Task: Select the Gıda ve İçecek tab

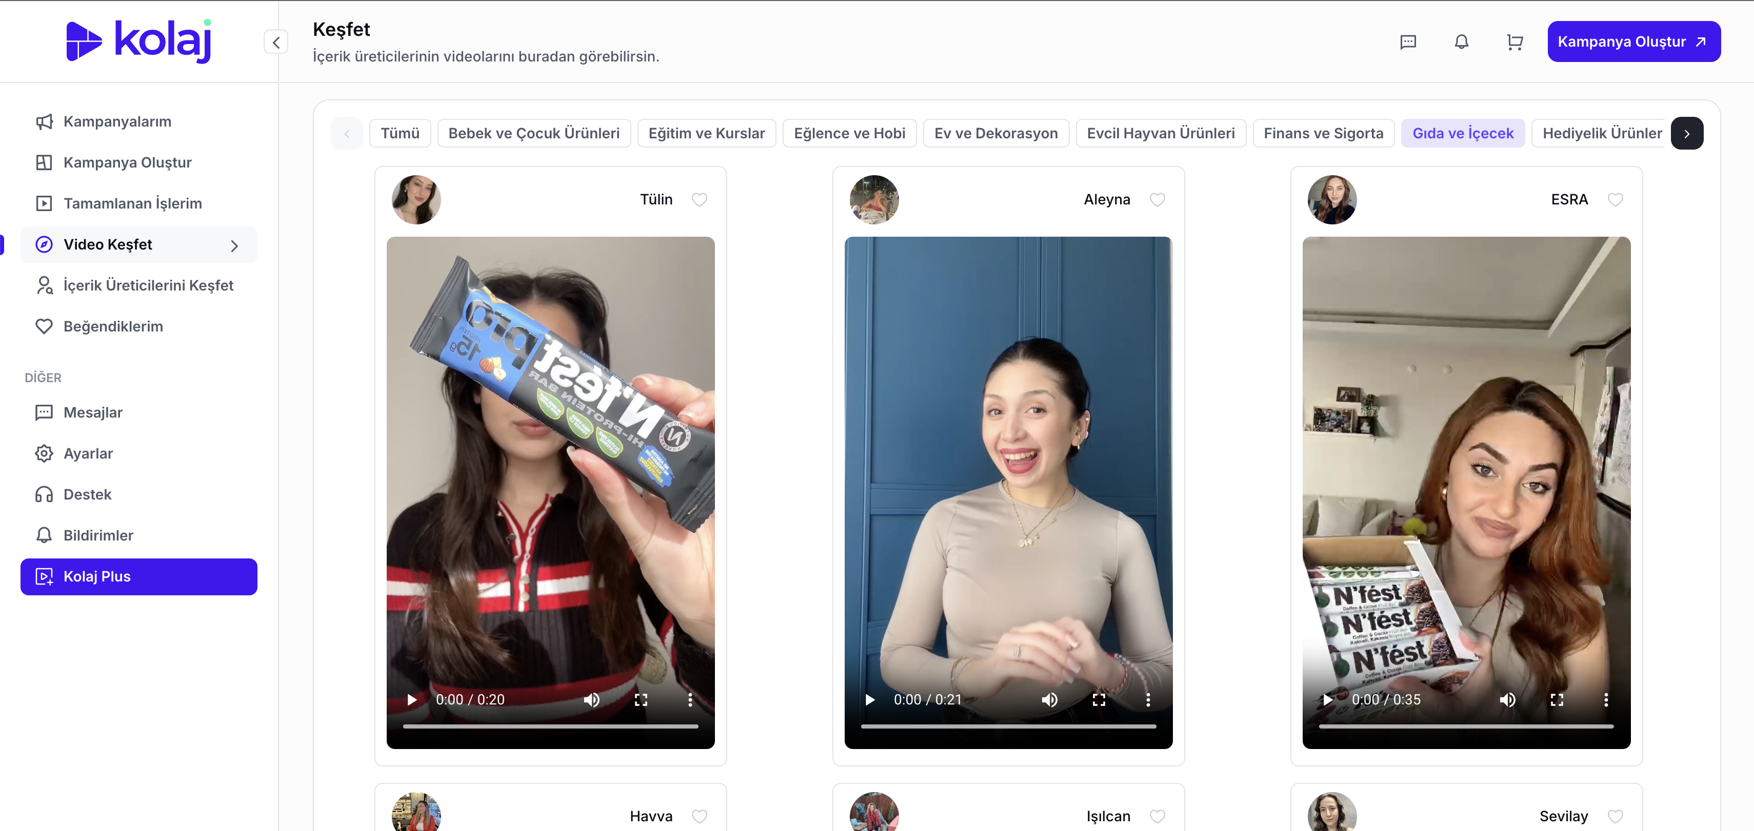Action: pos(1463,133)
